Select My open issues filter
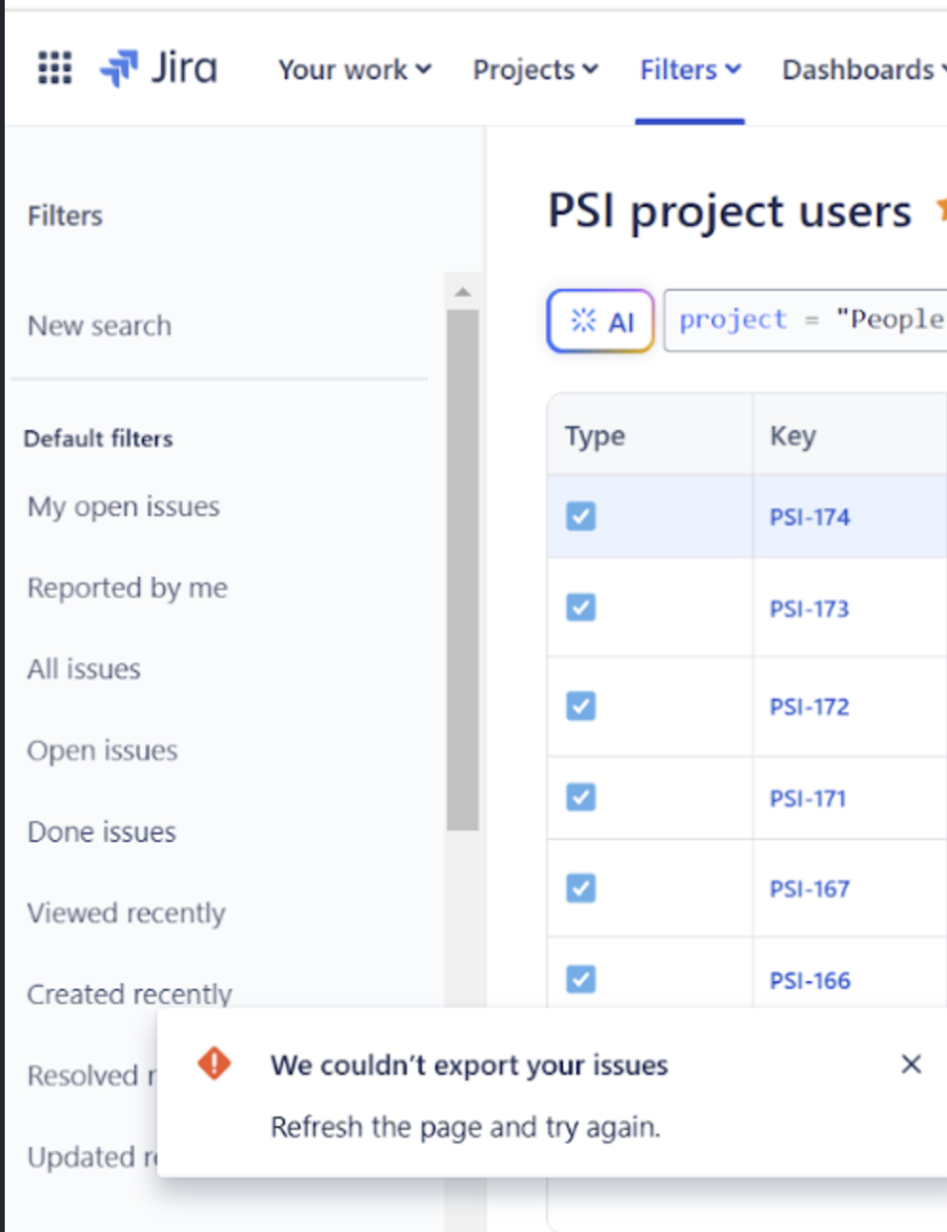The height and width of the screenshot is (1232, 947). [x=124, y=506]
